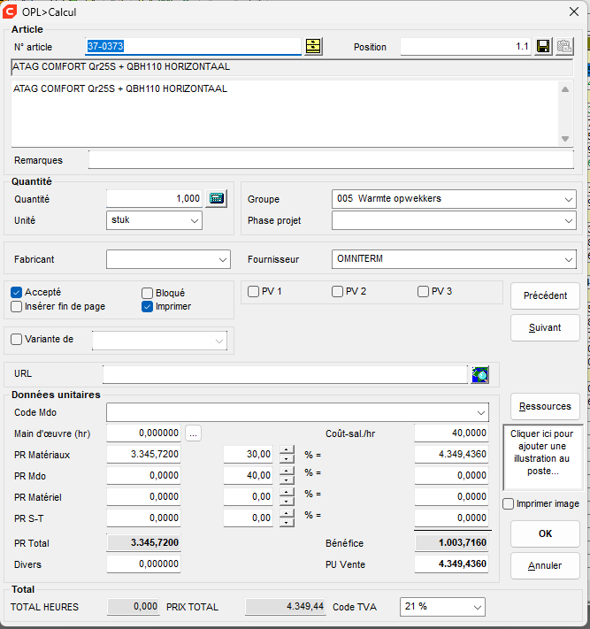590x629 pixels.
Task: Click PR Mdo percentage field 40,00
Action: pyautogui.click(x=249, y=476)
